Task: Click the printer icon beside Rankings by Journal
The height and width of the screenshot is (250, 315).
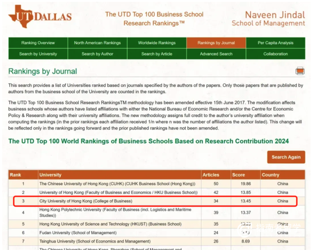Action: [300, 71]
